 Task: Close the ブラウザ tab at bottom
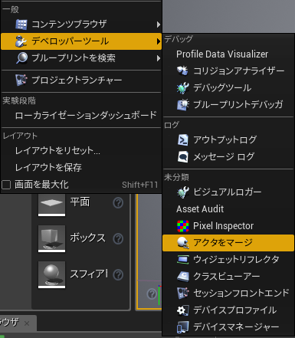pos(27,323)
